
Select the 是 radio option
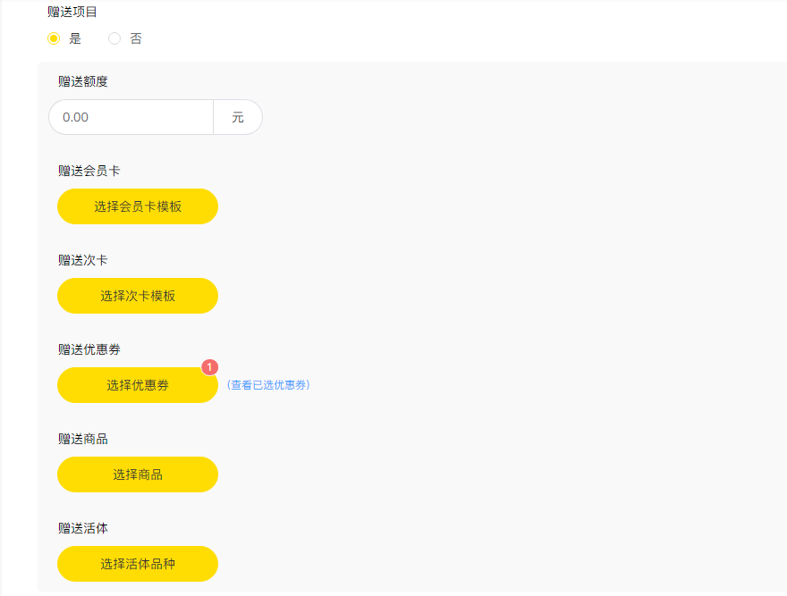(x=54, y=38)
